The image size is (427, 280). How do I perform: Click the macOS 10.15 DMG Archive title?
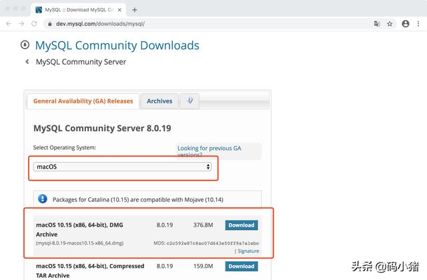point(79,229)
